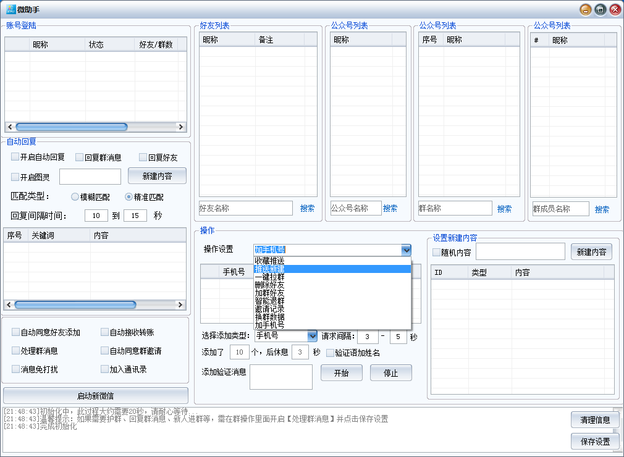Select 智能退群 entry
Image resolution: width=624 pixels, height=457 pixels.
332,301
